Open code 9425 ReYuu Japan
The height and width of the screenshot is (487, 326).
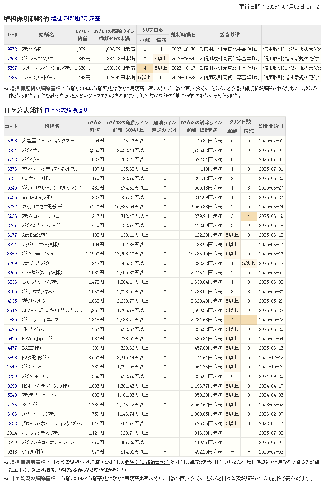click(12, 339)
